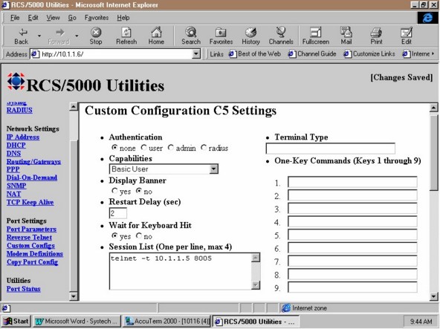
Task: Select Authentication admin radio button
Action: pyautogui.click(x=171, y=147)
